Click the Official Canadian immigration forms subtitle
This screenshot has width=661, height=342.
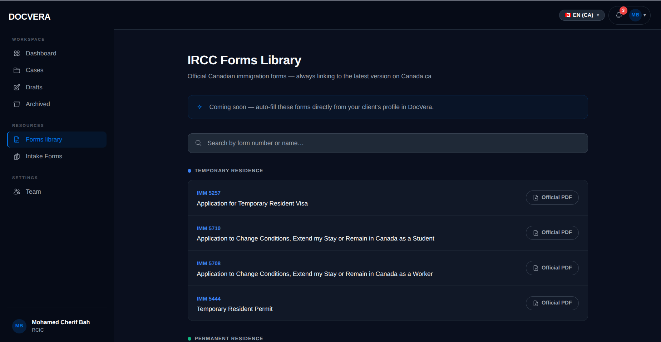[309, 76]
